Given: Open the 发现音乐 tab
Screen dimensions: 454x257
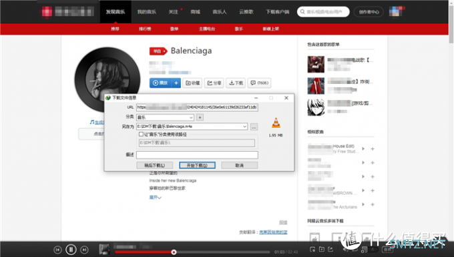Looking at the screenshot, I should 116,12.
